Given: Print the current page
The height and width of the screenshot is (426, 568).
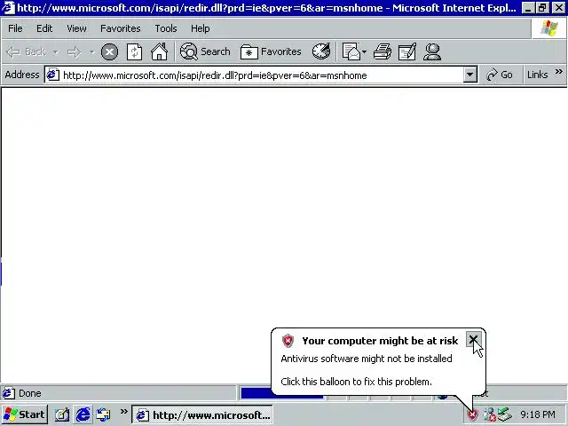Looking at the screenshot, I should [383, 51].
